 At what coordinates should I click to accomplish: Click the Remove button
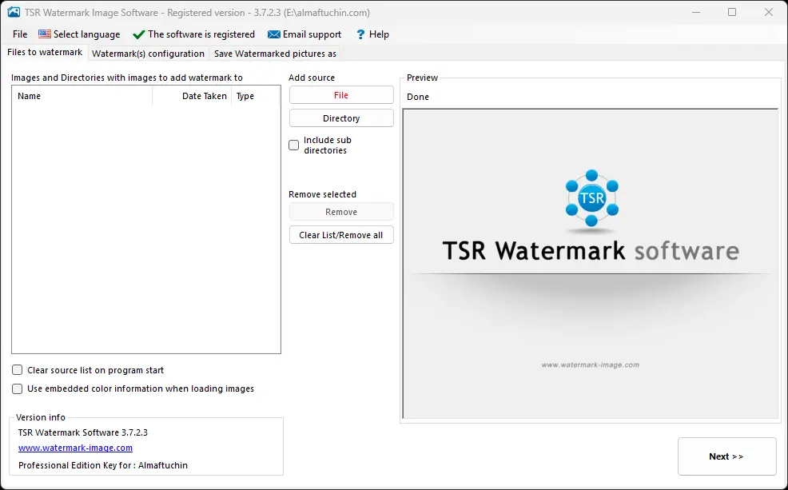click(341, 212)
